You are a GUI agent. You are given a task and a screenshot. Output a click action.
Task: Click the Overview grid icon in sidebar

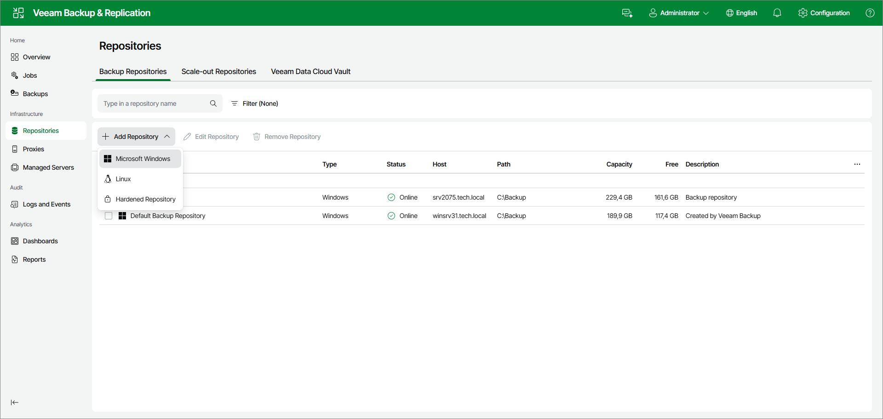tap(15, 57)
